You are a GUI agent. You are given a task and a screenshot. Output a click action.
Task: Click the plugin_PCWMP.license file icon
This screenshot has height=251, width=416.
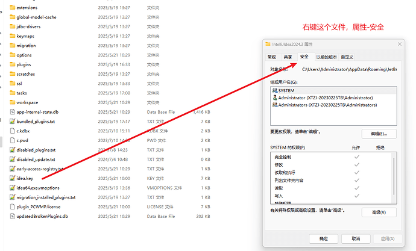[12, 207]
